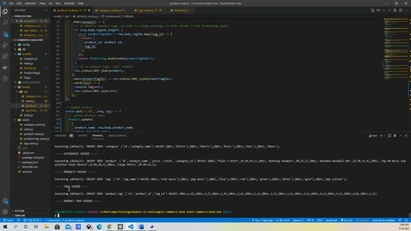This screenshot has width=411, height=231.
Task: Open the Search view in activity bar
Action: tap(5, 23)
